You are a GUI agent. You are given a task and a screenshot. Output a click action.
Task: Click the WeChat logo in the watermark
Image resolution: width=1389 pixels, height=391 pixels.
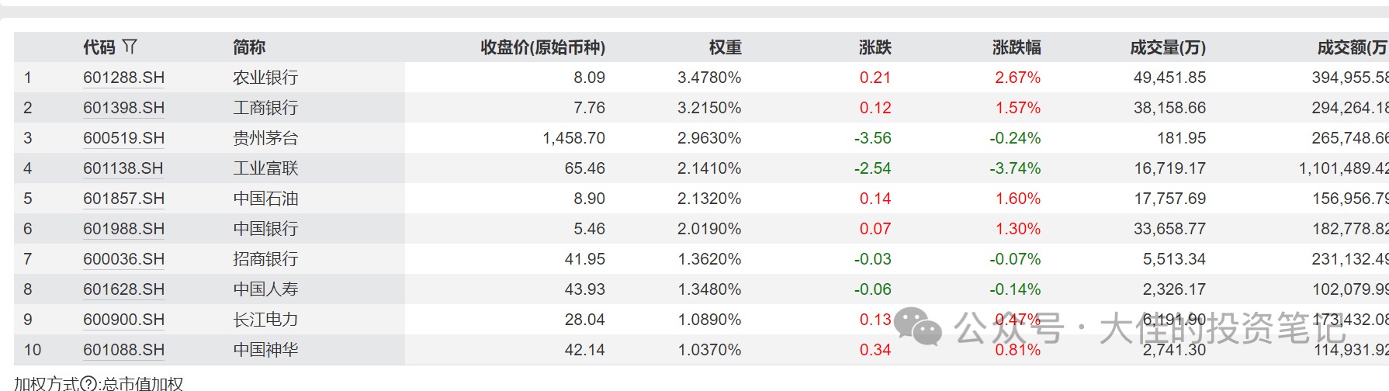click(x=918, y=326)
